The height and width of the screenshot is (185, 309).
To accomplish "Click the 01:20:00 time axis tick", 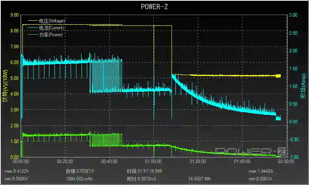I will (198, 161).
